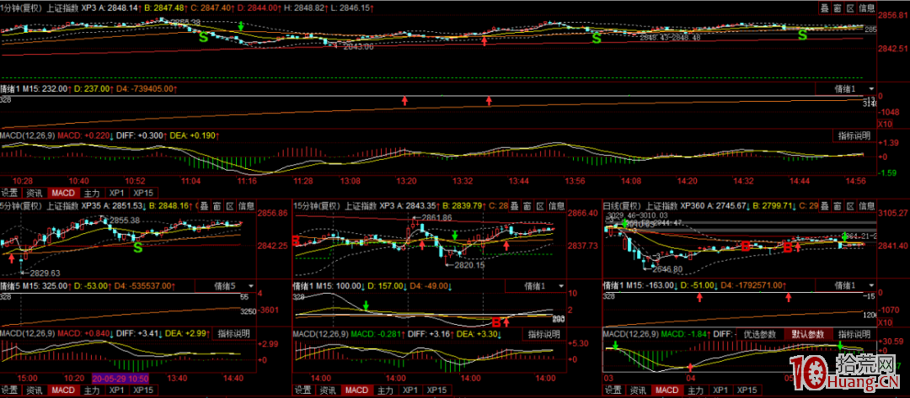Select the XP15 tab under 1分钟 chart
Viewport: 910px width, 398px height.
pos(143,193)
